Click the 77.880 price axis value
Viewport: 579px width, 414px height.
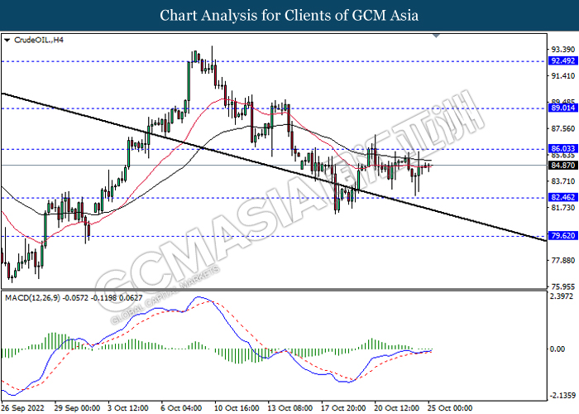click(562, 261)
